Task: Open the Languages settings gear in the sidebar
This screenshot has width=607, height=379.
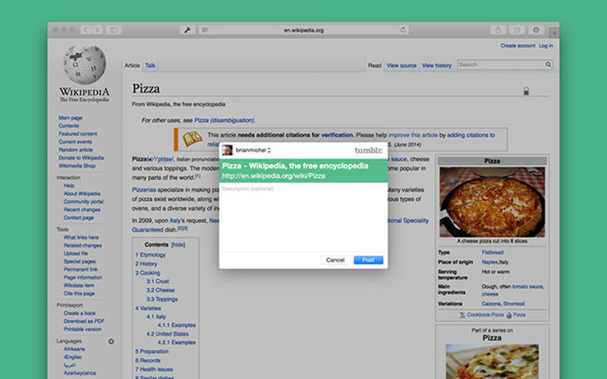Action: (x=111, y=342)
